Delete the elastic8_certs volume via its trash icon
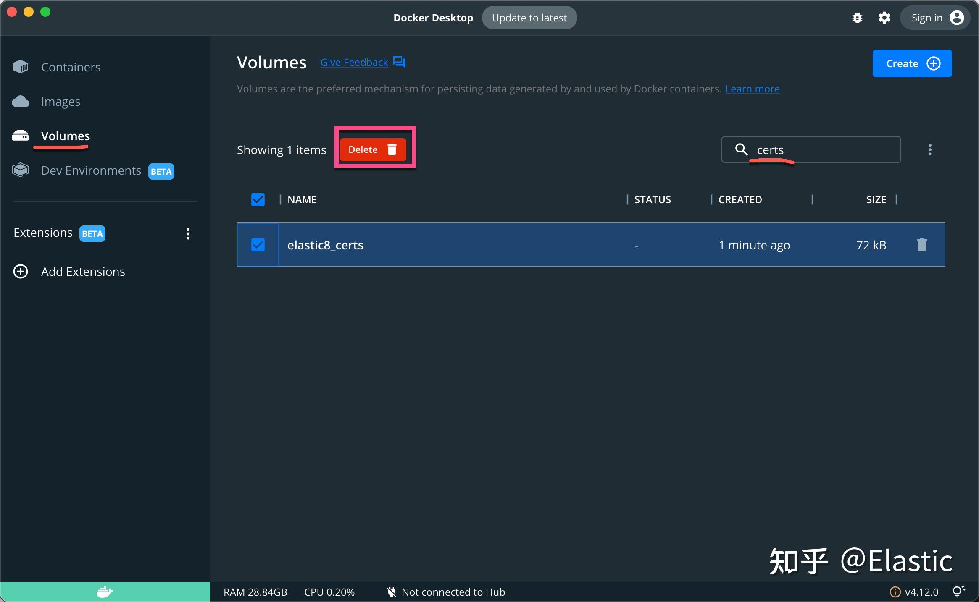The image size is (979, 602). (921, 245)
